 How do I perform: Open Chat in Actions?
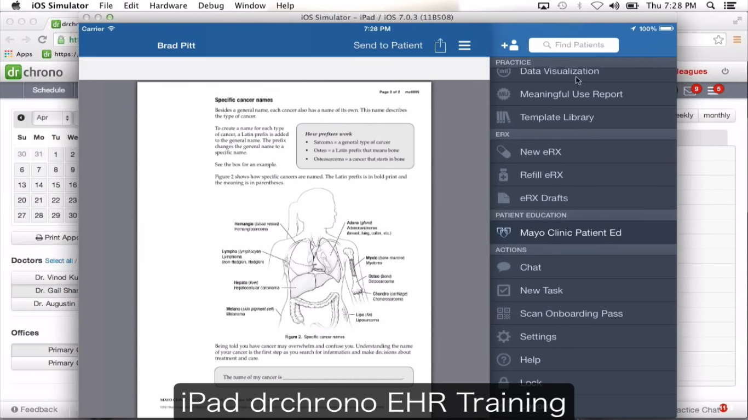click(x=583, y=267)
